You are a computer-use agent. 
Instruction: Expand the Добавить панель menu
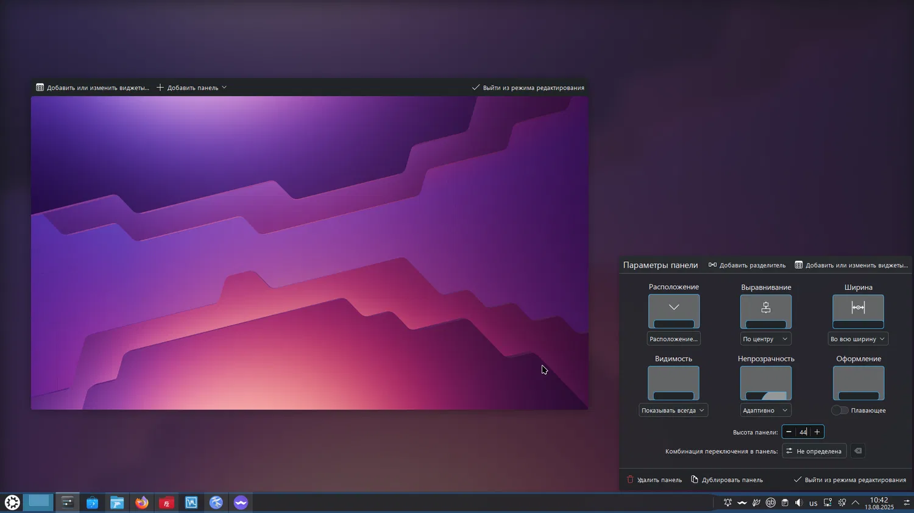click(191, 88)
